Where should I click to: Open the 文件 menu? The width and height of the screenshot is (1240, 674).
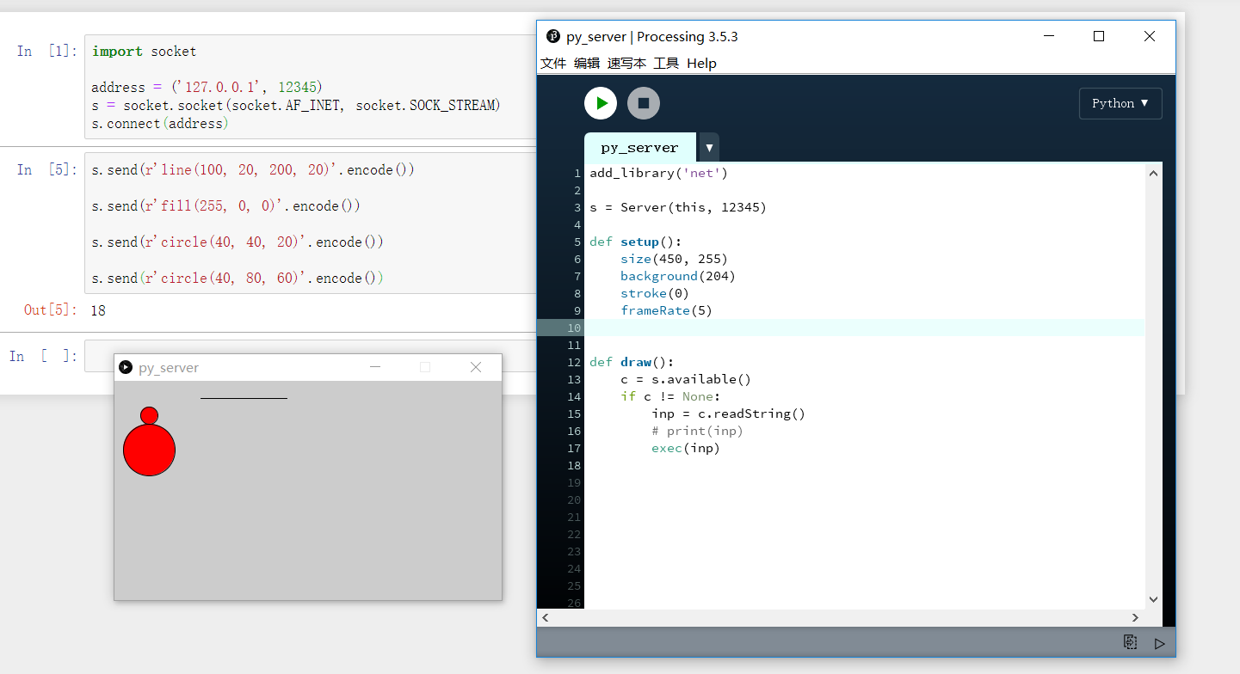[x=553, y=64]
